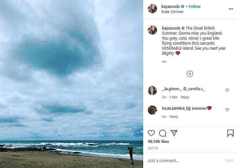Click kayascods avatar beside the caption

tap(153, 30)
